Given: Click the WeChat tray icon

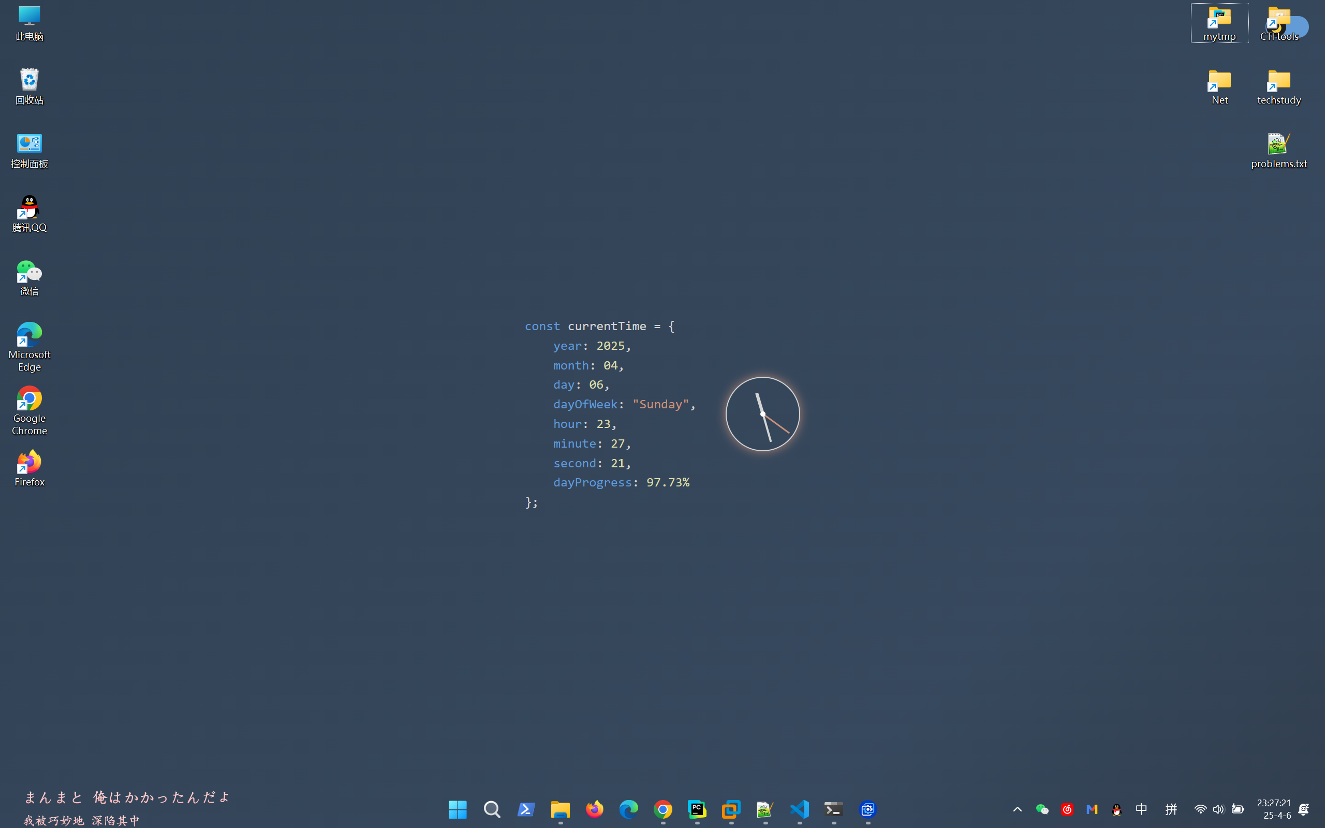Looking at the screenshot, I should click(x=1042, y=809).
